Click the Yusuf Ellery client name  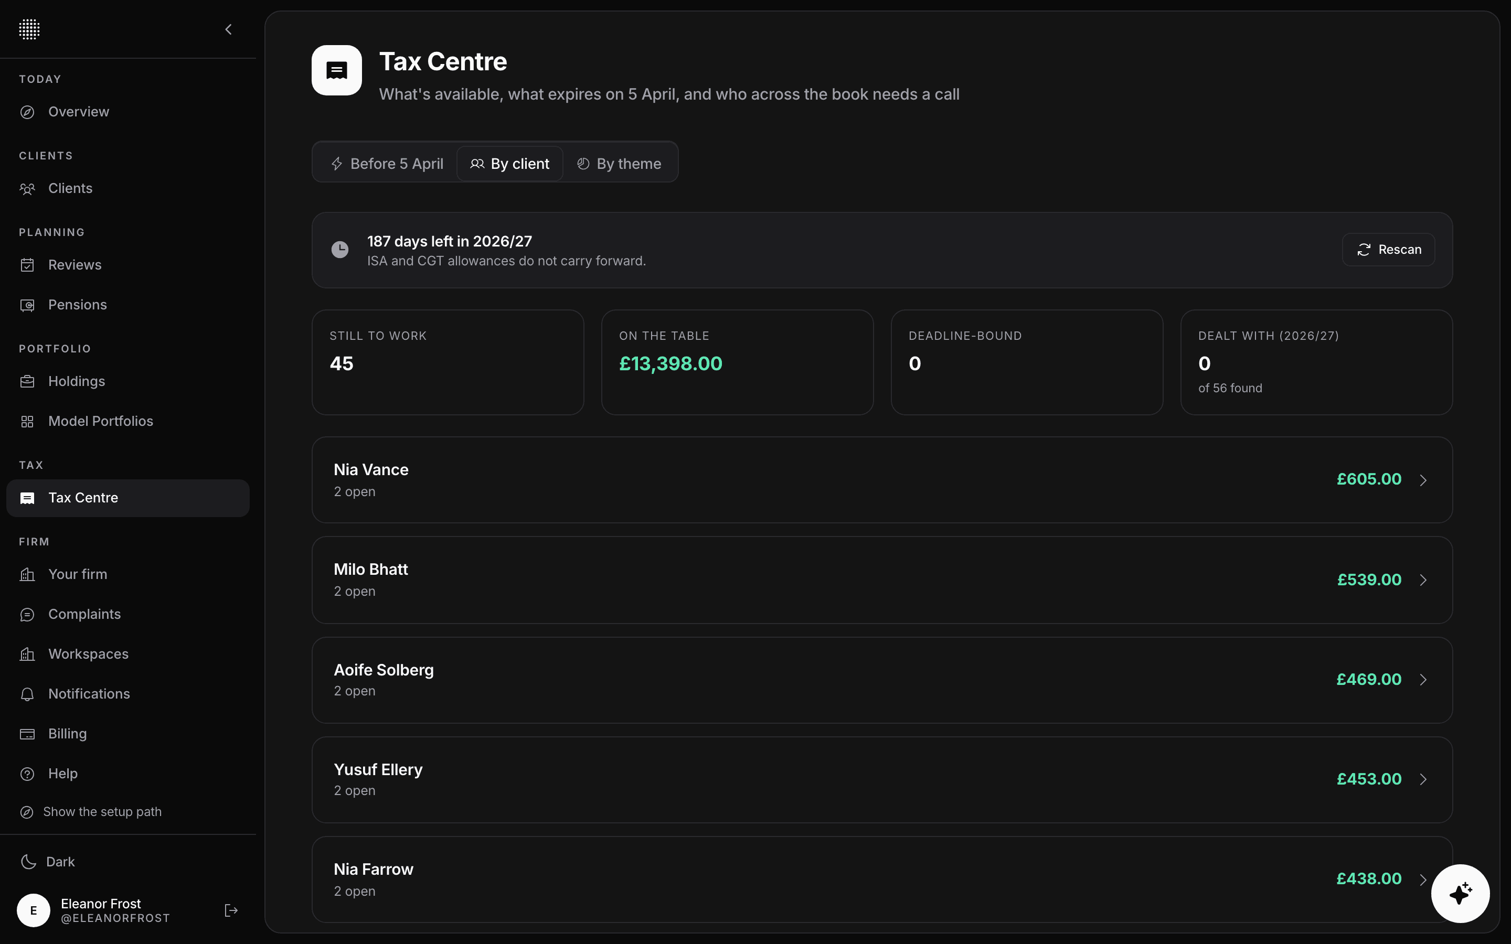pyautogui.click(x=378, y=770)
